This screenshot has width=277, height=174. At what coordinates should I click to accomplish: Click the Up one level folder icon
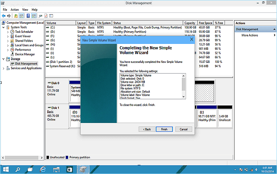pyautogui.click(x=16, y=16)
